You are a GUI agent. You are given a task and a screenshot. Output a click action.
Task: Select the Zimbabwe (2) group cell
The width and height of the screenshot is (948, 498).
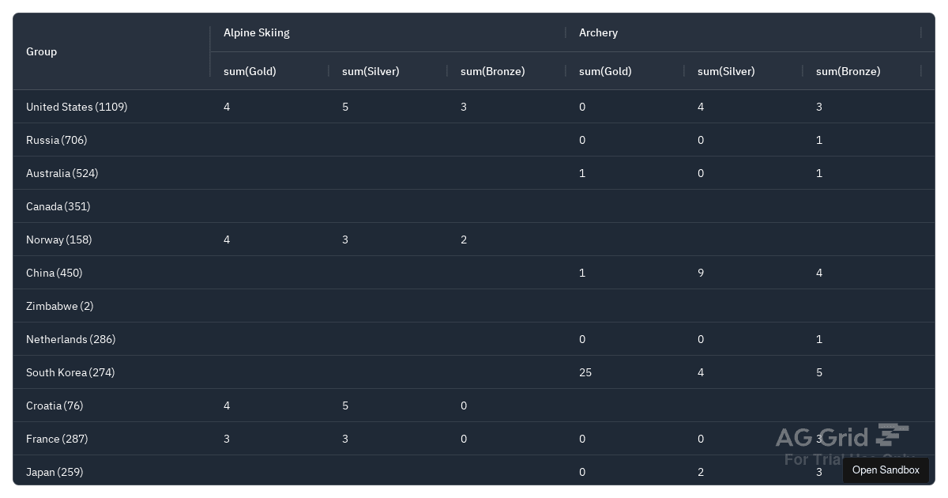[x=111, y=306]
